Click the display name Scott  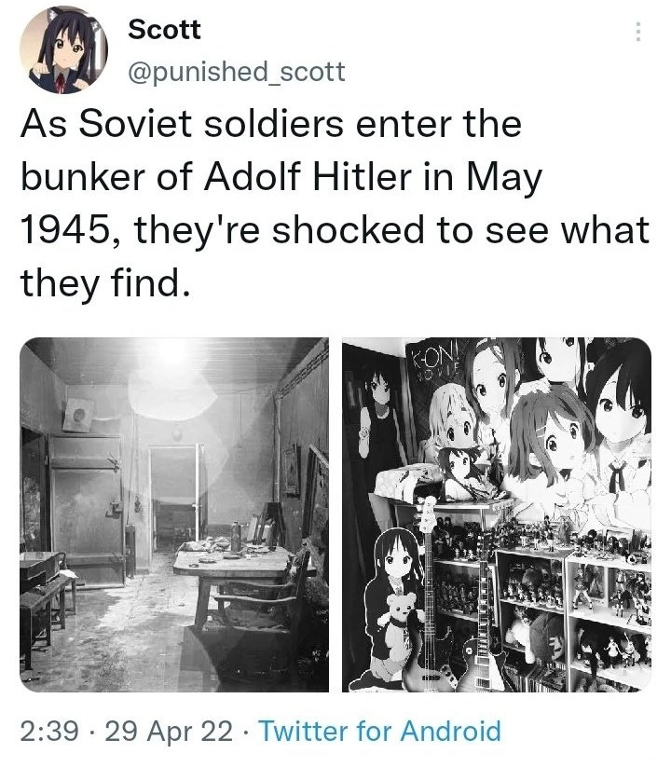point(164,30)
